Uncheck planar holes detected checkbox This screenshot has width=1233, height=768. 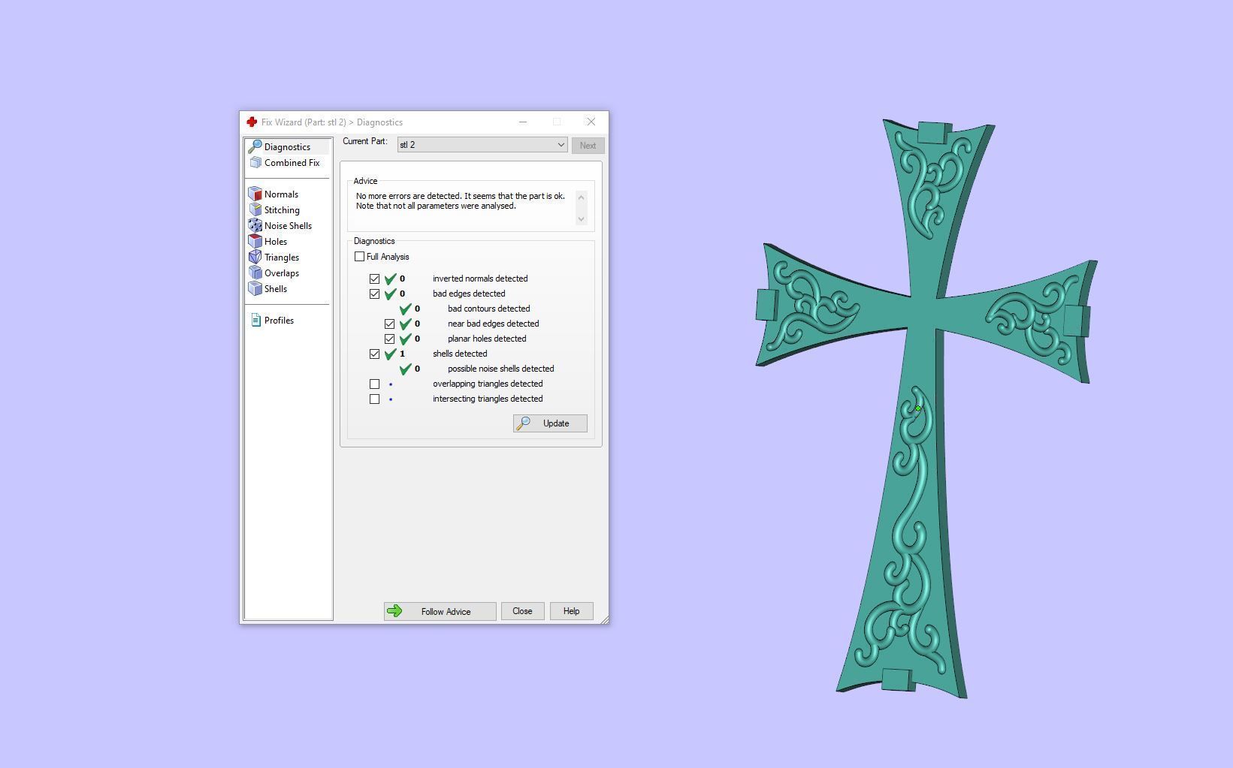click(x=390, y=339)
